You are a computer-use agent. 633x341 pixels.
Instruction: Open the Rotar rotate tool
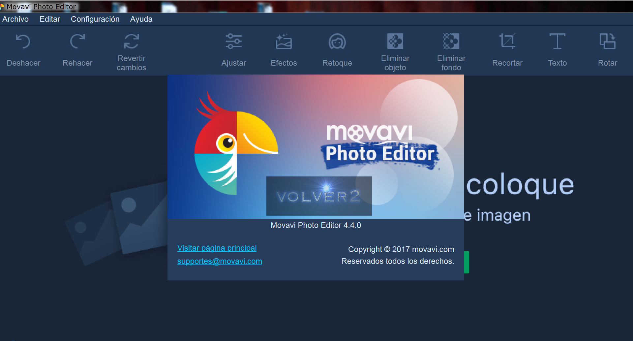pos(608,50)
